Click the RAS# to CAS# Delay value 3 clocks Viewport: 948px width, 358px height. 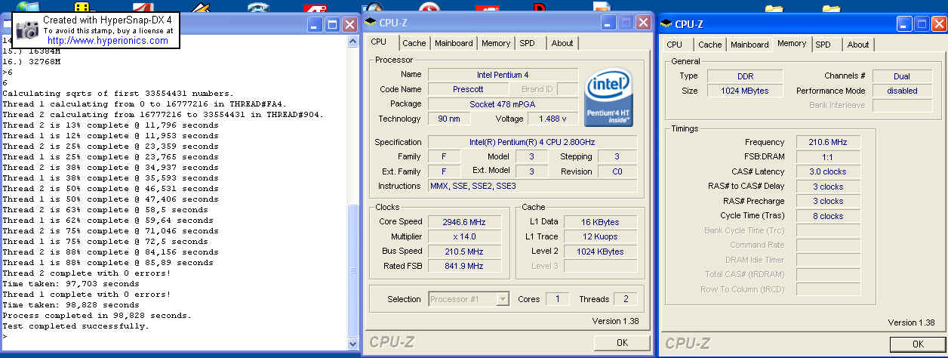pyautogui.click(x=827, y=187)
